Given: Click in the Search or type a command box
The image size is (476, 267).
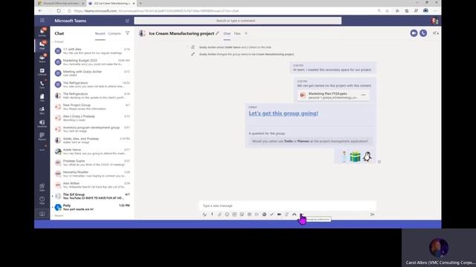Looking at the screenshot, I should pos(238,21).
